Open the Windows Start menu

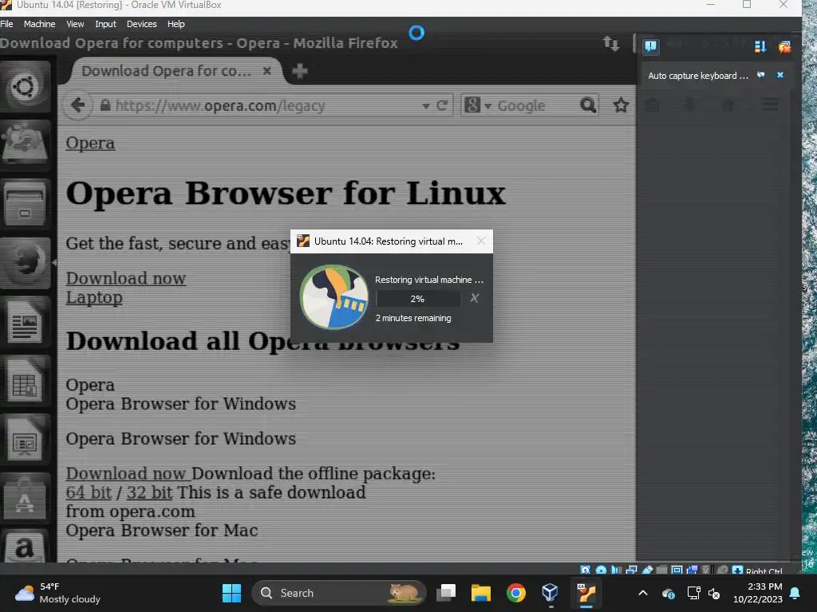(x=231, y=593)
